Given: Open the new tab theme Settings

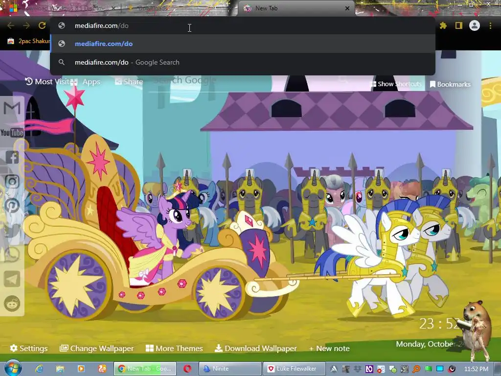Looking at the screenshot, I should (x=29, y=348).
